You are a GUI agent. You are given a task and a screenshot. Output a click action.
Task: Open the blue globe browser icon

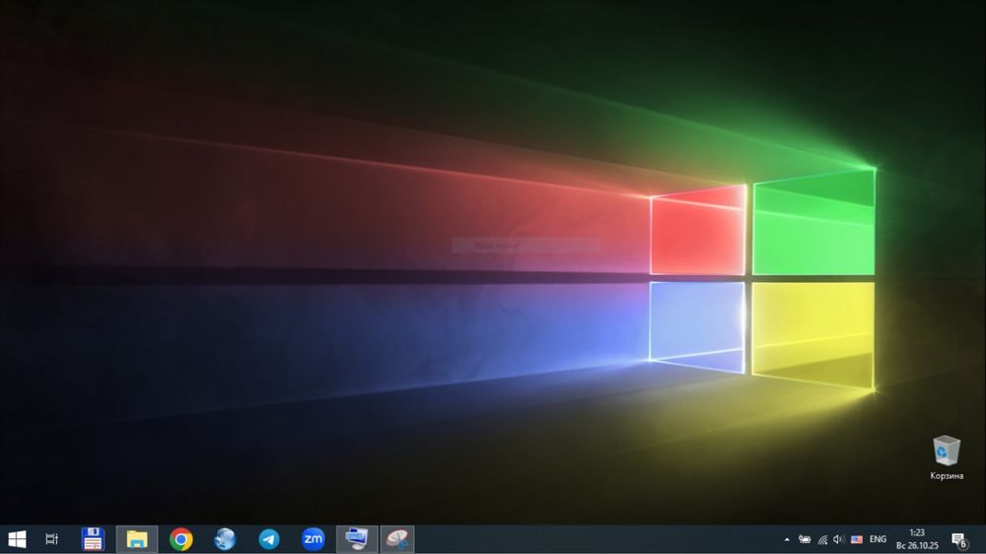coord(225,539)
